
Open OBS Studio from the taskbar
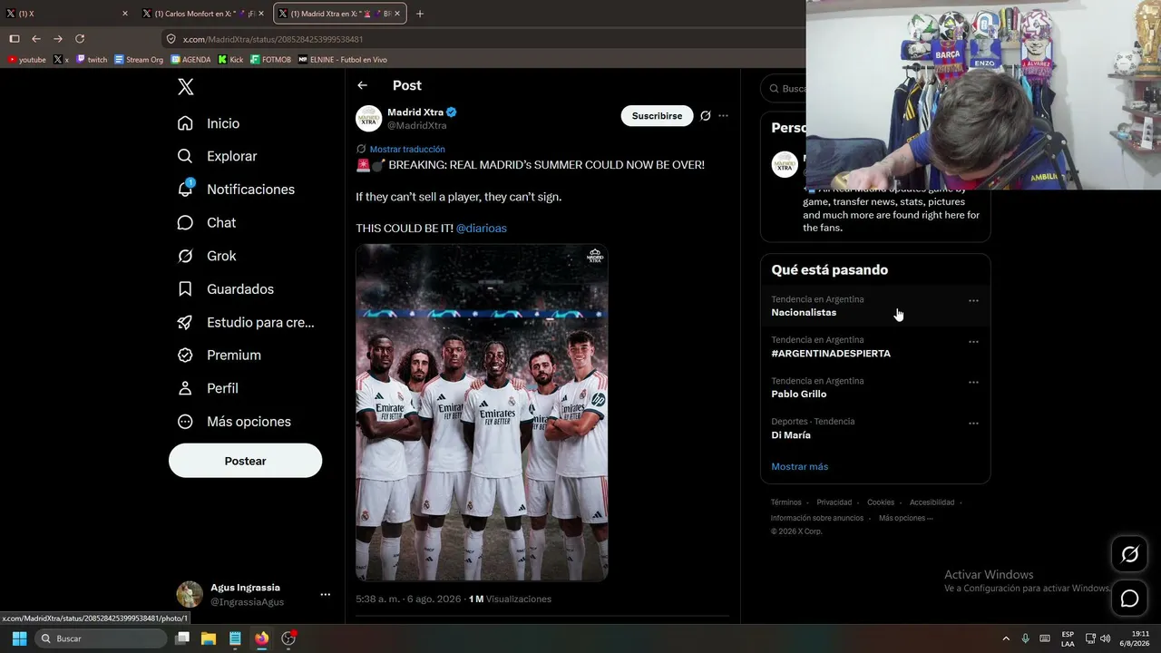click(288, 638)
